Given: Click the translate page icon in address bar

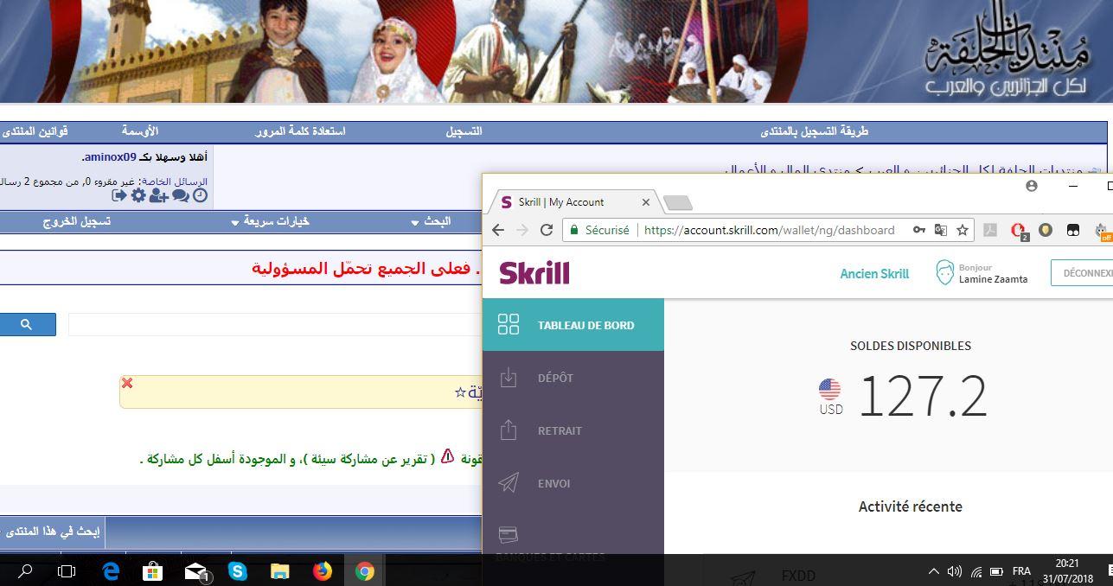Looking at the screenshot, I should (x=940, y=230).
